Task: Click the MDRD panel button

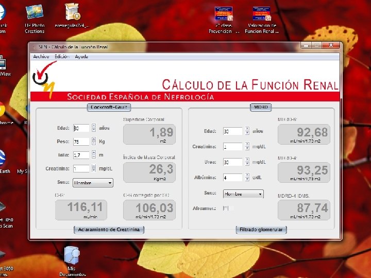Action: click(261, 107)
